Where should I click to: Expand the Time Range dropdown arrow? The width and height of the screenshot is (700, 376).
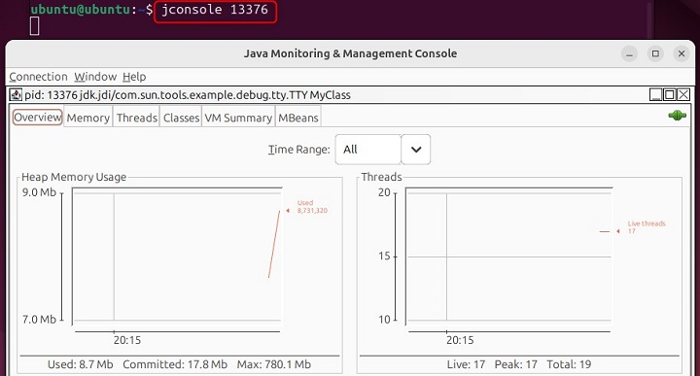pyautogui.click(x=416, y=150)
